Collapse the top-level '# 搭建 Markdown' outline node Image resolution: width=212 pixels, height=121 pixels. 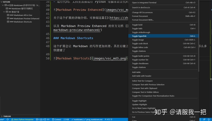[x=3, y=5]
